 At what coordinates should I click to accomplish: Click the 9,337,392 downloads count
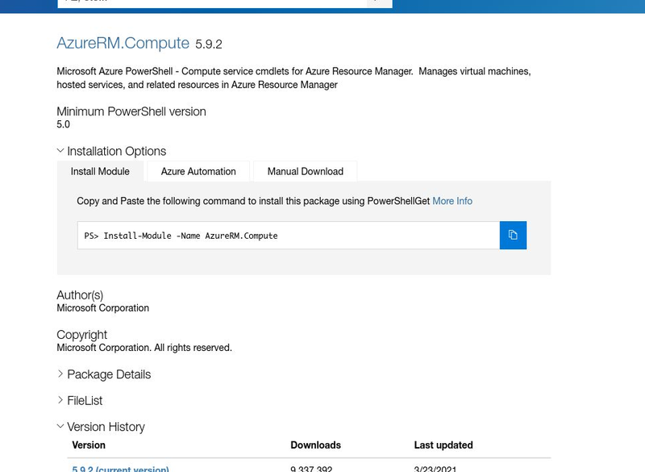pos(311,469)
